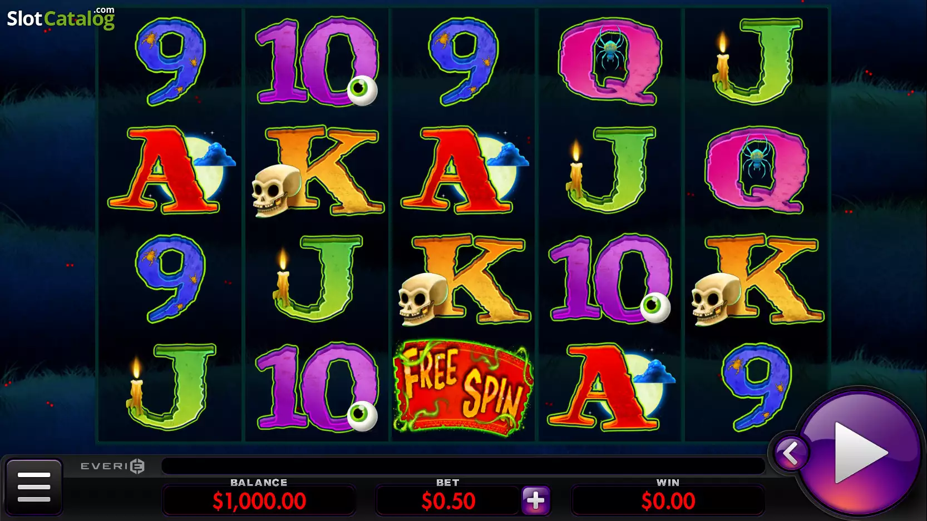Click the win amount $0.00 display
Screen dimensions: 927x521
668,501
